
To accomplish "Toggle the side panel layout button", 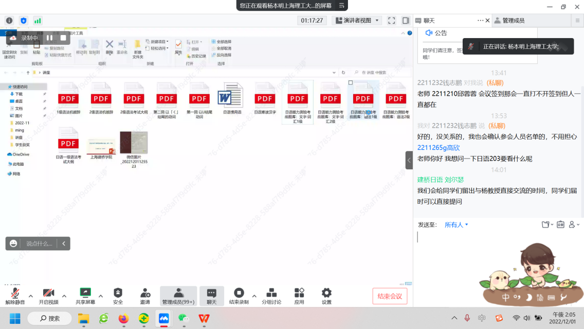I will (x=406, y=21).
